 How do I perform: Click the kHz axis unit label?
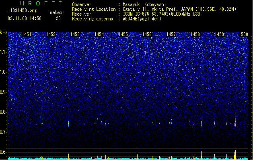click(4, 32)
